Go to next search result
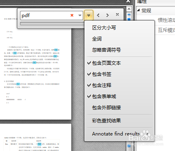The image size is (175, 151). click(108, 15)
